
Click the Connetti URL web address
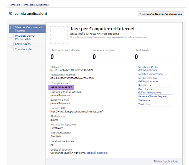[76, 112]
